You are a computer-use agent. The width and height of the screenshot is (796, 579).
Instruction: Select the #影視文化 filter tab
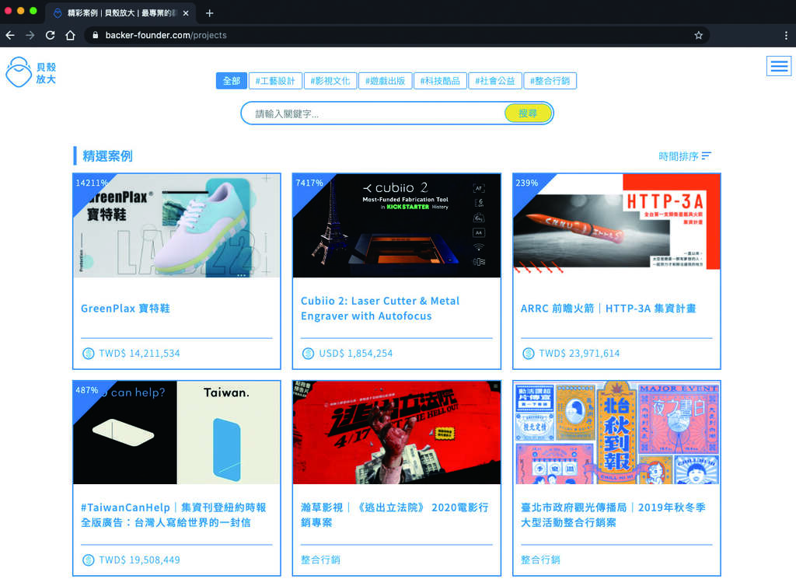pos(330,81)
